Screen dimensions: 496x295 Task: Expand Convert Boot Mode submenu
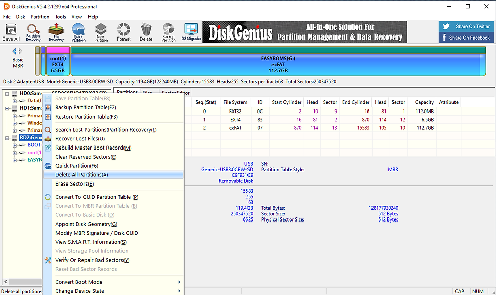click(113, 282)
